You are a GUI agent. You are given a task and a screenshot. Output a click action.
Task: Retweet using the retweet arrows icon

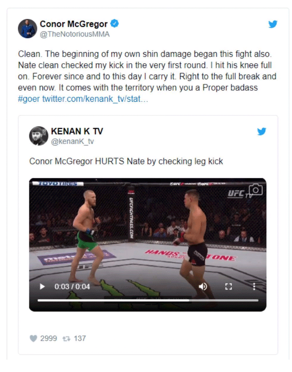[x=66, y=339]
